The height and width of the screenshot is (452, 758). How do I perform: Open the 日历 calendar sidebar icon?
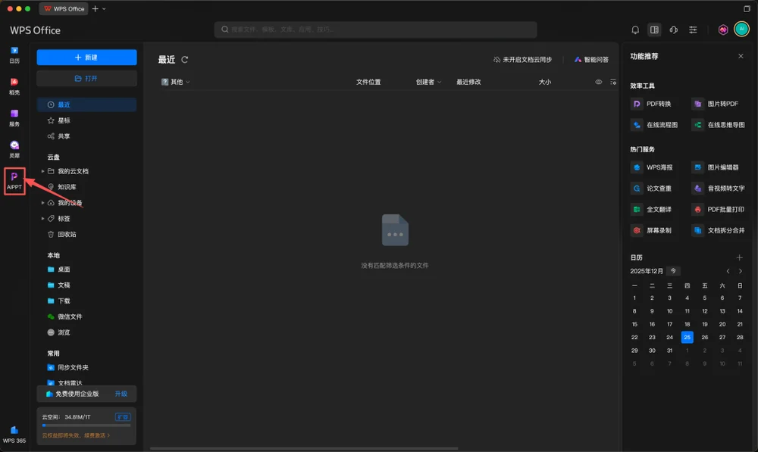coord(14,55)
